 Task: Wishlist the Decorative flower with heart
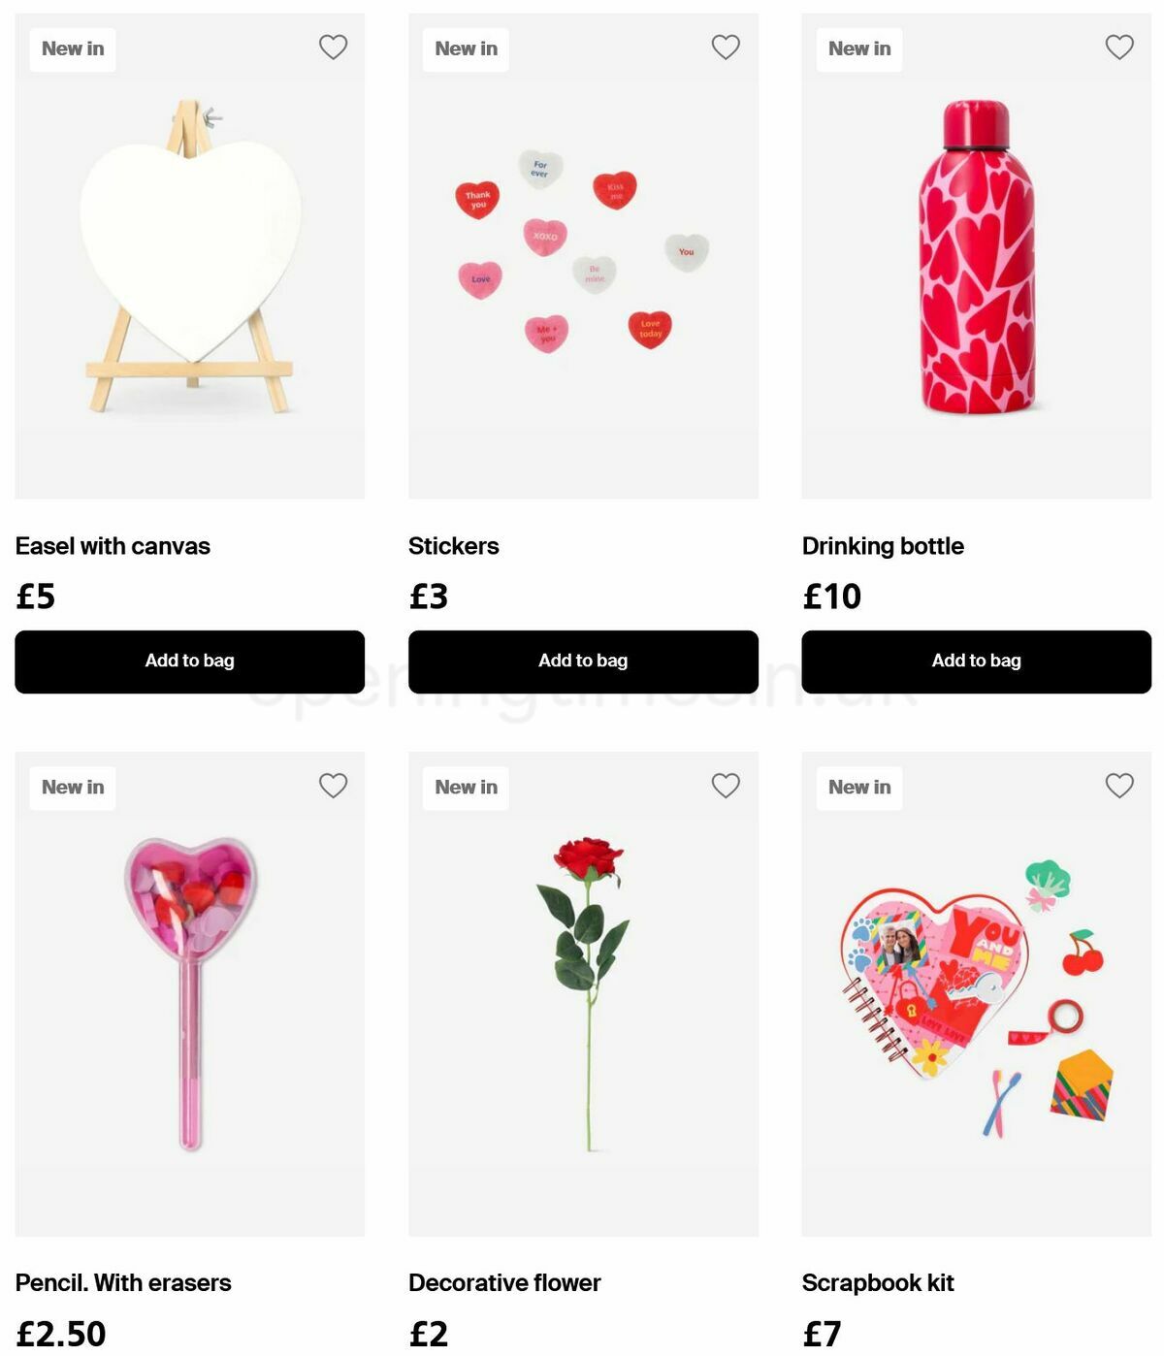(x=726, y=785)
